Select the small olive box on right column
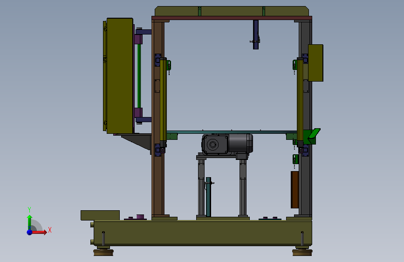Image resolution: width=404 pixels, height=262 pixels. [315, 63]
